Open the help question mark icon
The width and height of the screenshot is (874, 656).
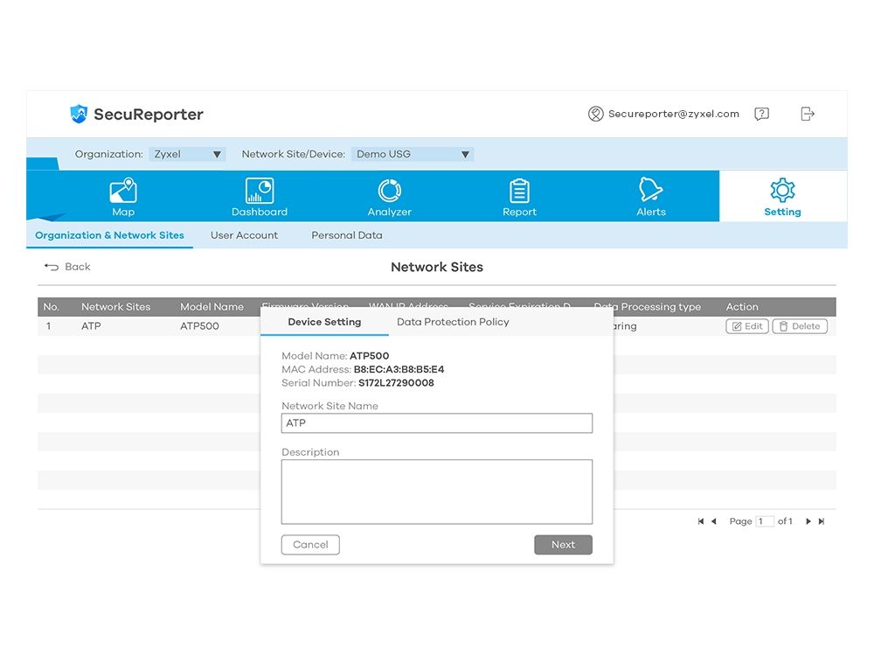(x=761, y=114)
